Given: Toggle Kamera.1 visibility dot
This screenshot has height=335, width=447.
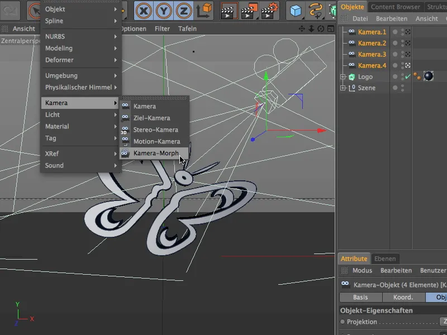Looking at the screenshot, I should (x=395, y=32).
